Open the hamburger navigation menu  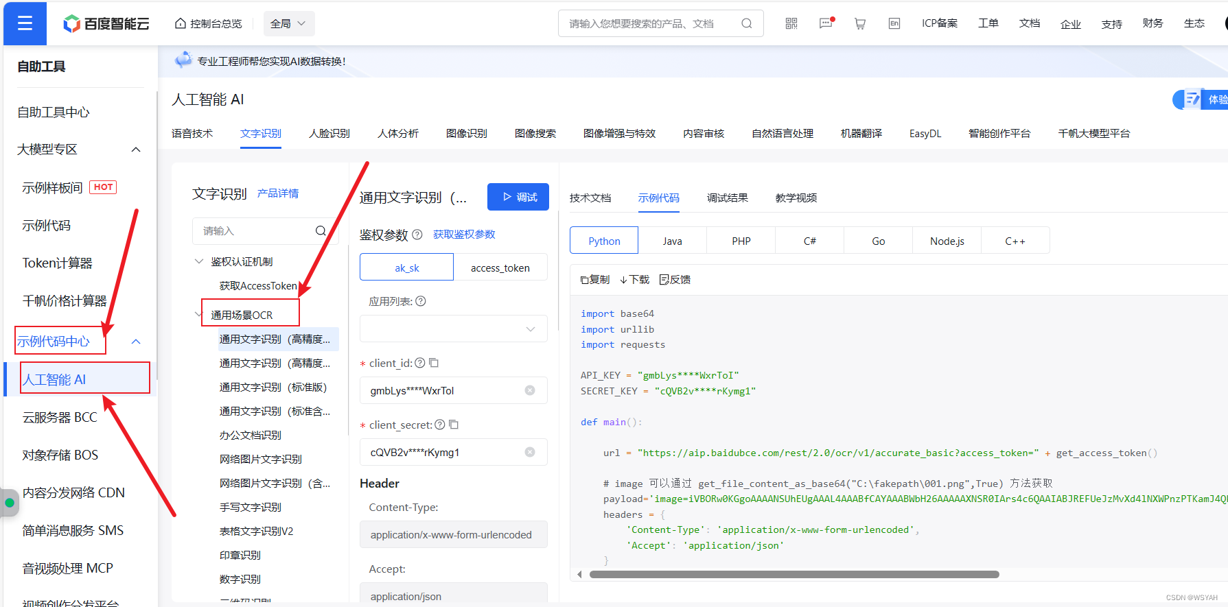pyautogui.click(x=25, y=23)
